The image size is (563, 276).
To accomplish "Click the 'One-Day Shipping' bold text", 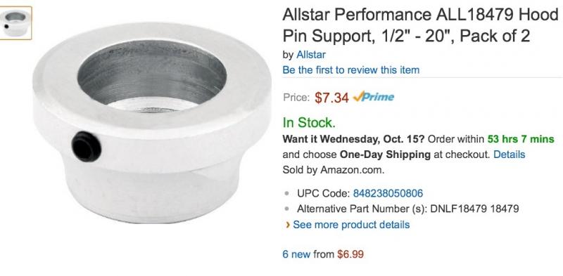I will click(x=385, y=155).
